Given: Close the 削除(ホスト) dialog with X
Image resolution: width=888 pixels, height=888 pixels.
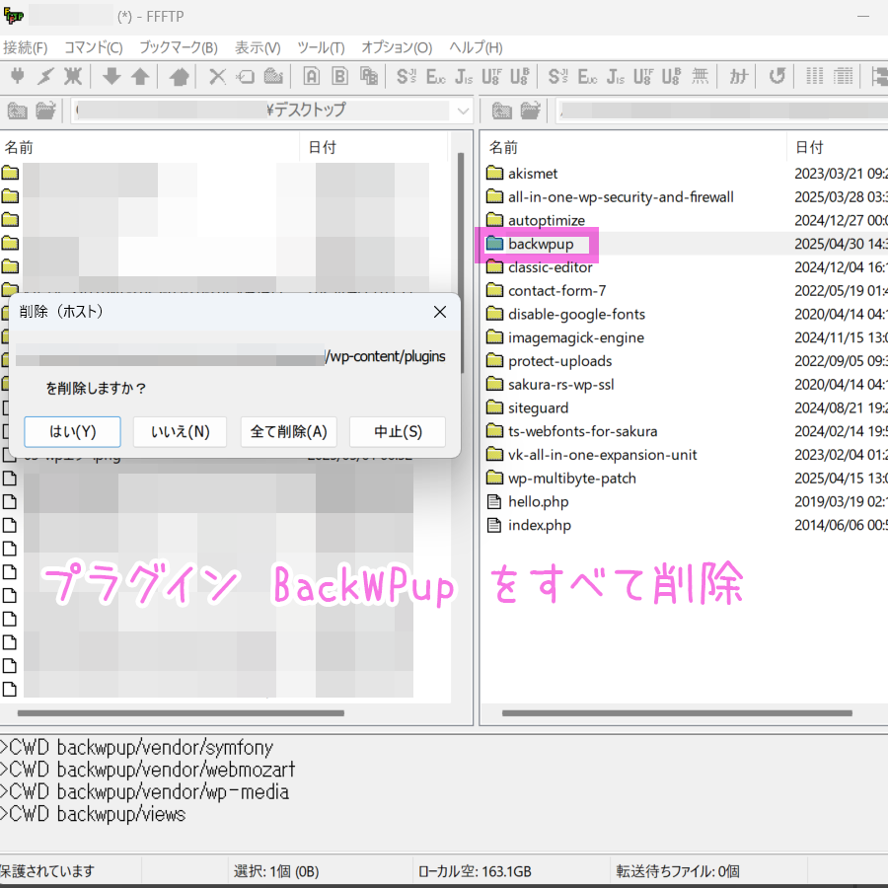Looking at the screenshot, I should [x=440, y=312].
